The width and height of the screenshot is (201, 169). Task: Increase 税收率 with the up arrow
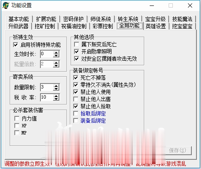coord(56,96)
